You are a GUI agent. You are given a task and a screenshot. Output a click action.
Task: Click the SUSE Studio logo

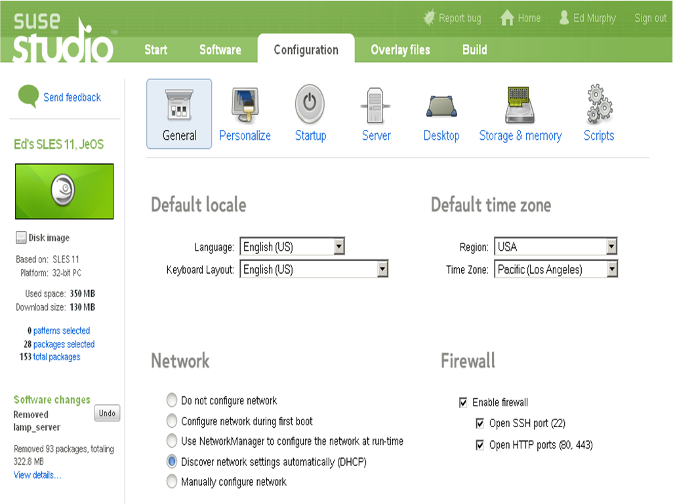click(64, 39)
